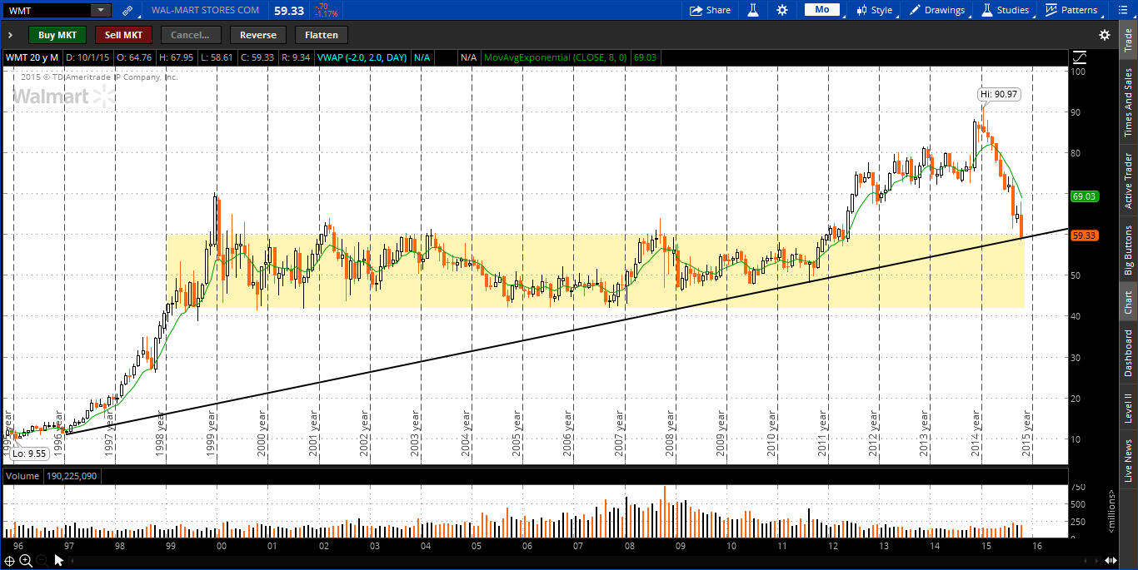1138x570 pixels.
Task: Open the Trade side tab
Action: pyautogui.click(x=1129, y=40)
